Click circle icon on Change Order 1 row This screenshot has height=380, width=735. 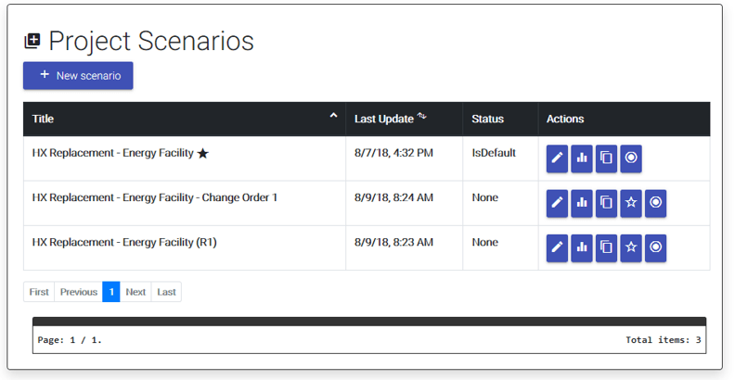pos(655,202)
